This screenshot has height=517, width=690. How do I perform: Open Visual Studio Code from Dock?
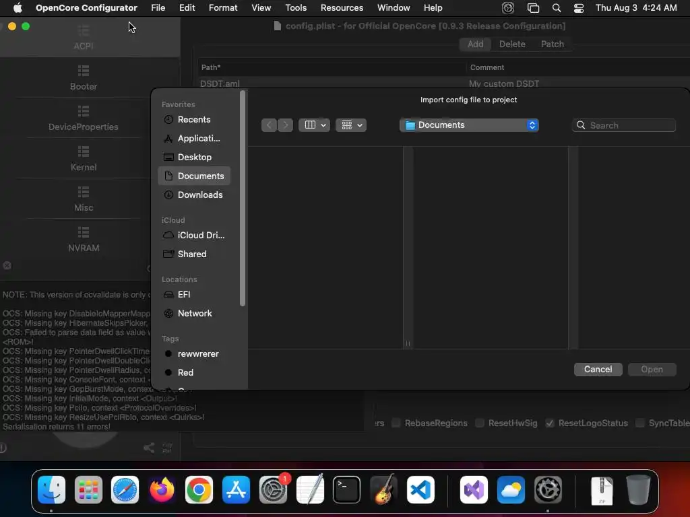pyautogui.click(x=420, y=490)
